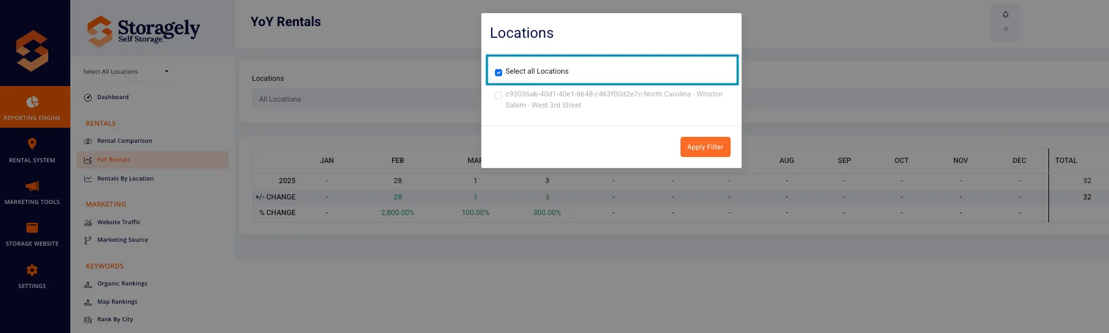Click the Storagely Self Storage header logo
The image size is (1109, 333).
tap(143, 31)
